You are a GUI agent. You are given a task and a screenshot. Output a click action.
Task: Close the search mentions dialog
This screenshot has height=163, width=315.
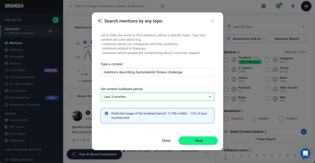pyautogui.click(x=212, y=21)
